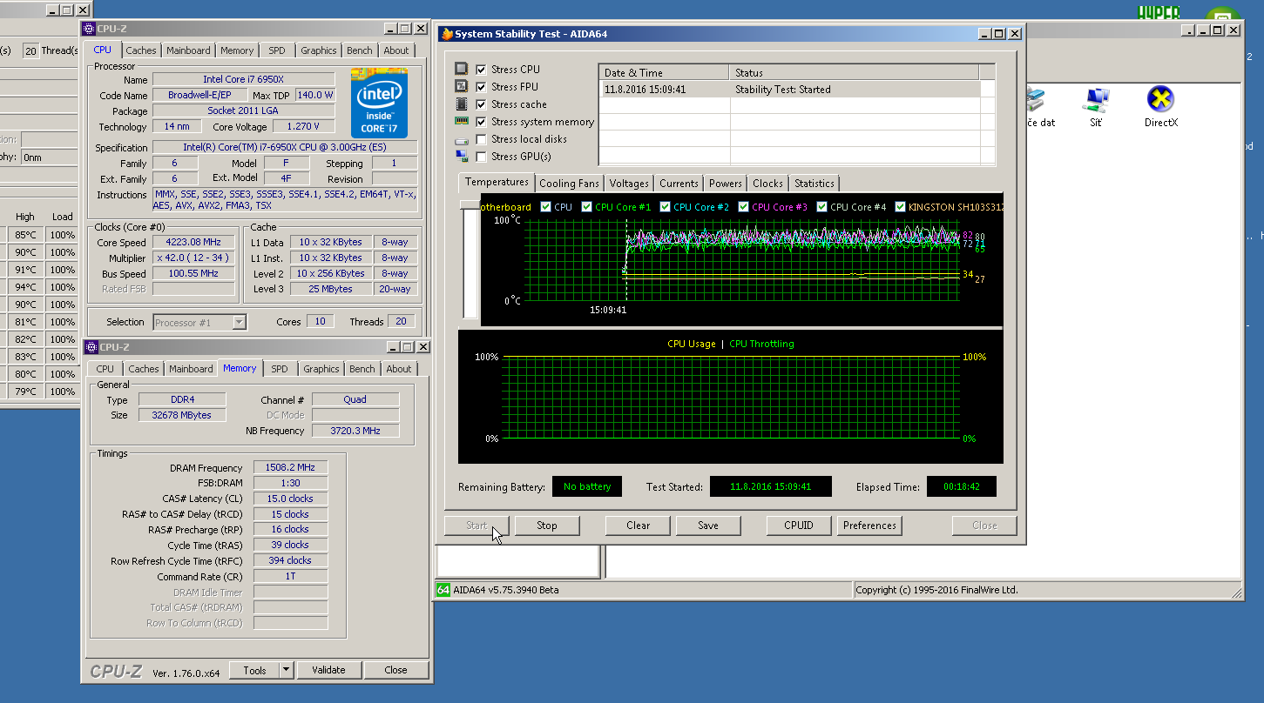Open Preferences in stability test
This screenshot has height=703, width=1264.
(869, 526)
